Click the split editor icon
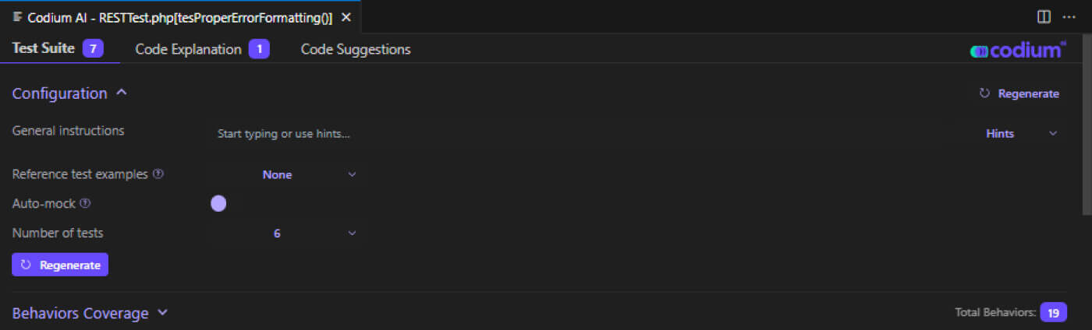This screenshot has height=330, width=1092. point(1044,16)
